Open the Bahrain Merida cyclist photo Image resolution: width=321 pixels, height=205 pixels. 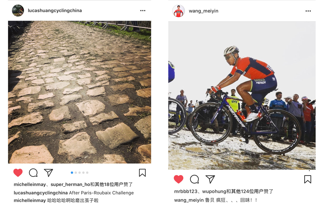(x=242, y=96)
